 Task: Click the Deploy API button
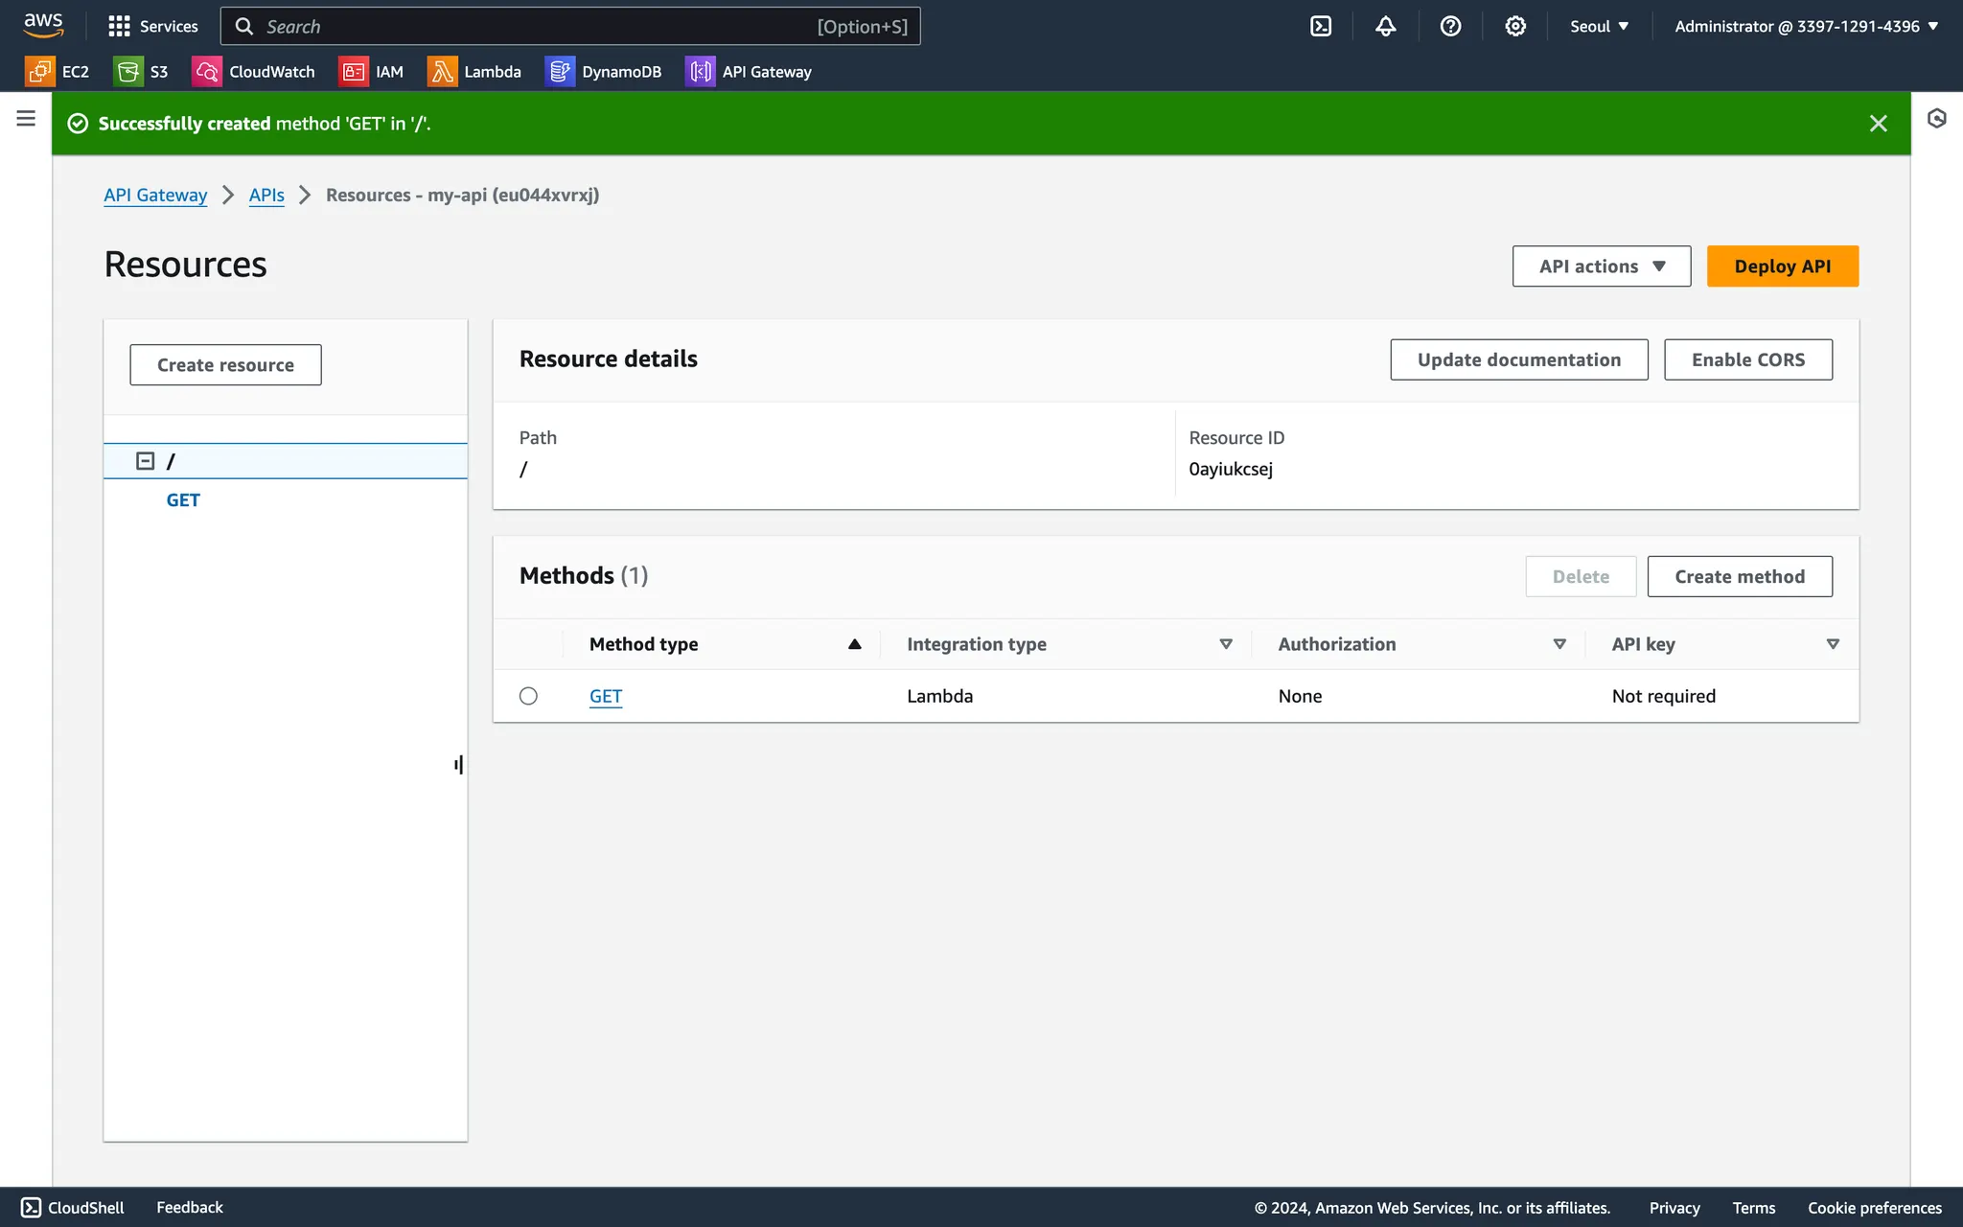[x=1782, y=266]
